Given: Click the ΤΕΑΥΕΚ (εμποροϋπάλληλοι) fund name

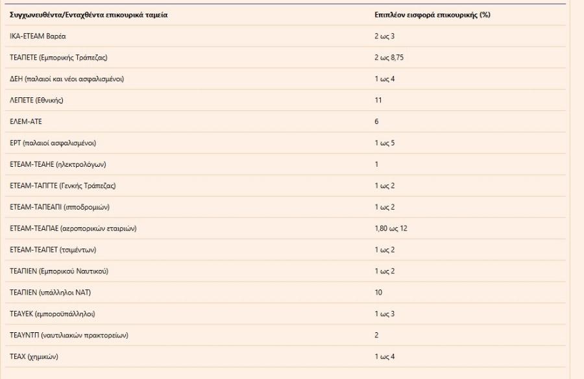Looking at the screenshot, I should [x=53, y=314].
